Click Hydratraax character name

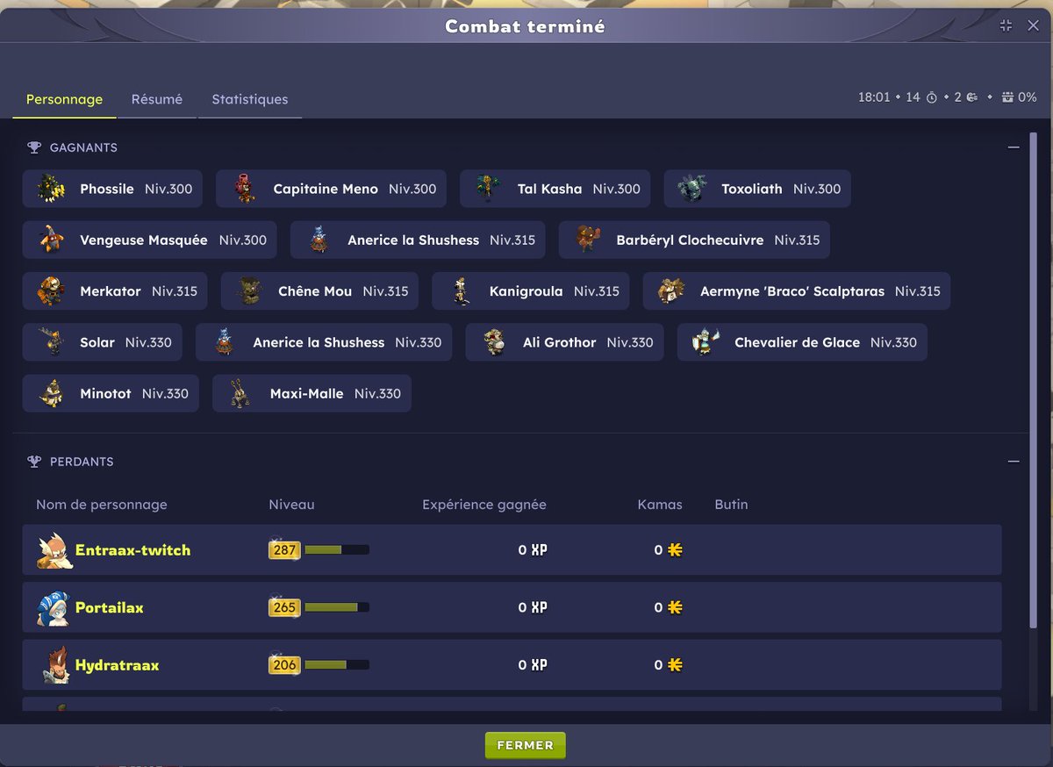118,665
